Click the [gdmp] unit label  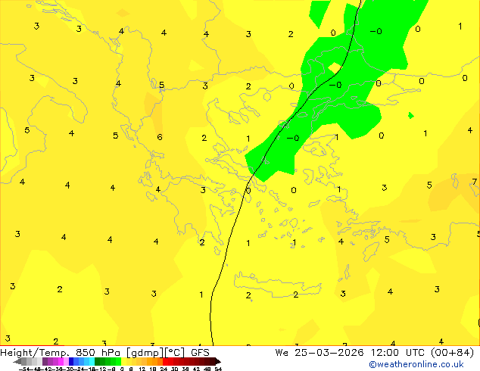[145, 353]
